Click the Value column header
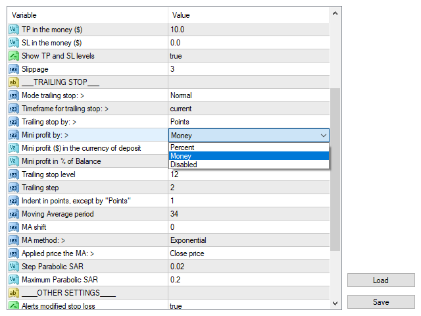Image resolution: width=421 pixels, height=316 pixels. pos(249,15)
